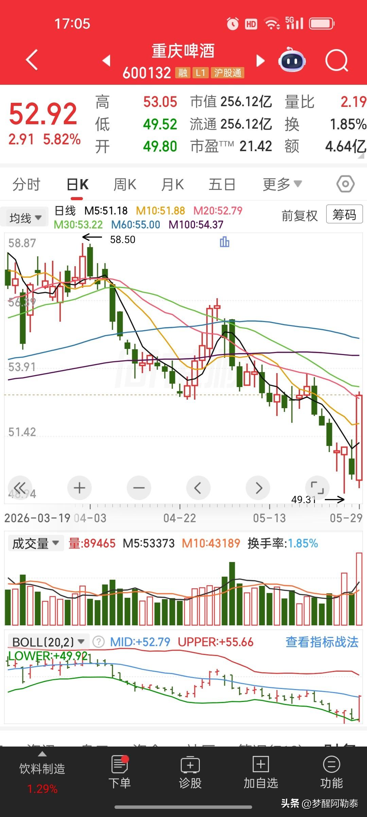Tap M20:52.79 moving average label

point(218,211)
